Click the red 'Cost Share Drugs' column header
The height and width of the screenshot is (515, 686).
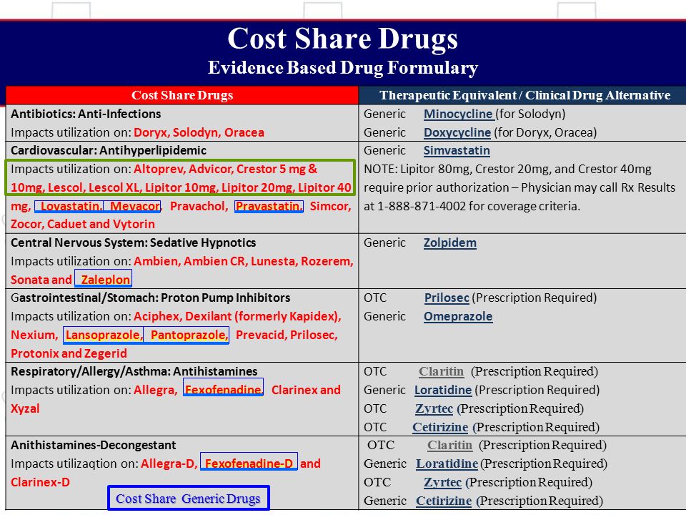coord(182,95)
